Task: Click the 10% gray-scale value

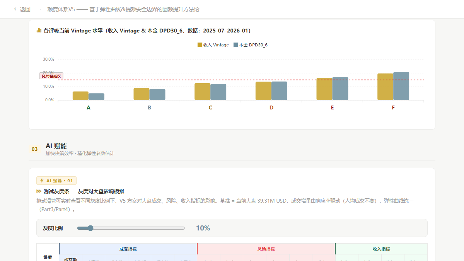Action: tap(203, 228)
